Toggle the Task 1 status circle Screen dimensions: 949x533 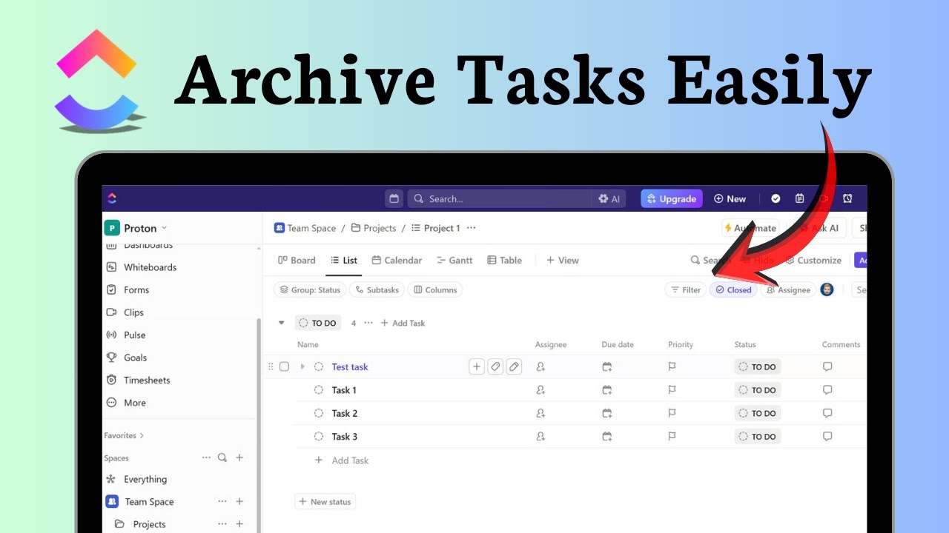click(319, 390)
